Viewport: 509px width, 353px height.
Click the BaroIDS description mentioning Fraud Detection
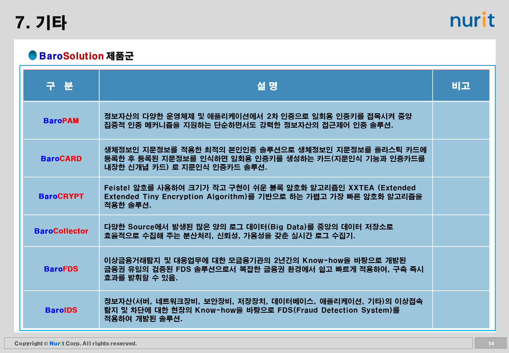263,310
